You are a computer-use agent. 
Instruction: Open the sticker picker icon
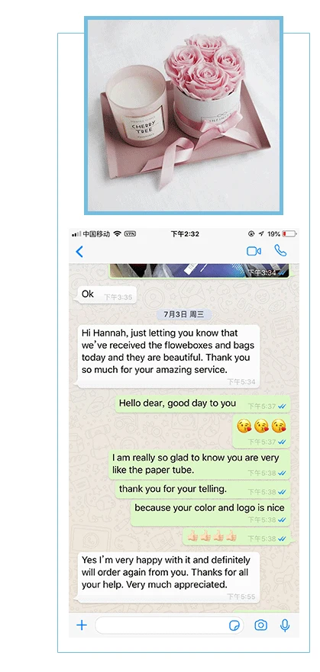(234, 625)
